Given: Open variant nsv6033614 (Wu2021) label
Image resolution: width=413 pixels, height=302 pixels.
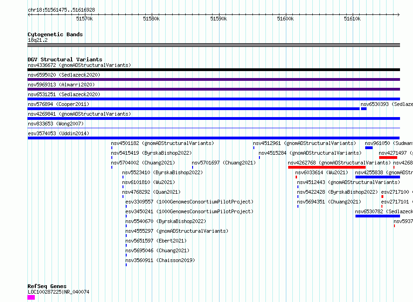Looking at the screenshot, I should click(322, 172).
